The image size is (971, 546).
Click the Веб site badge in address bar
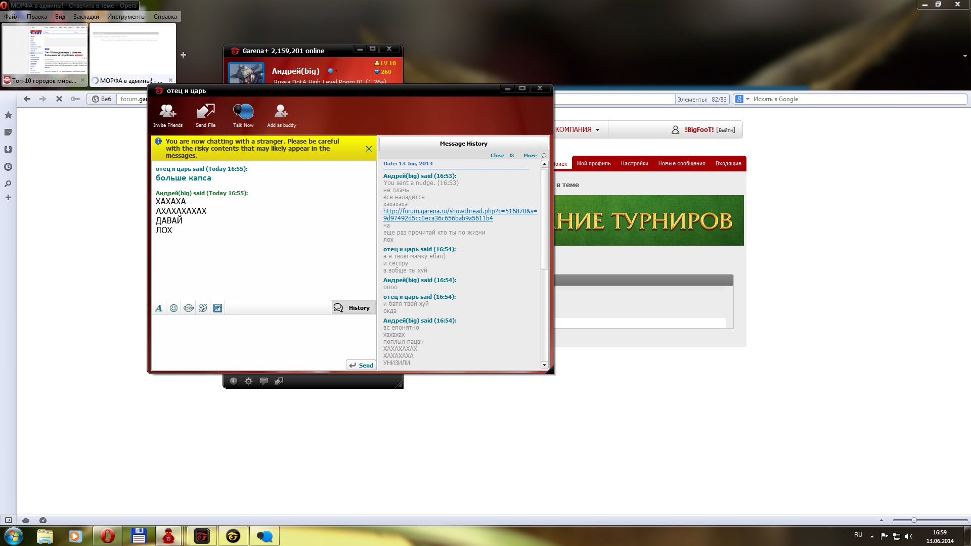(102, 99)
